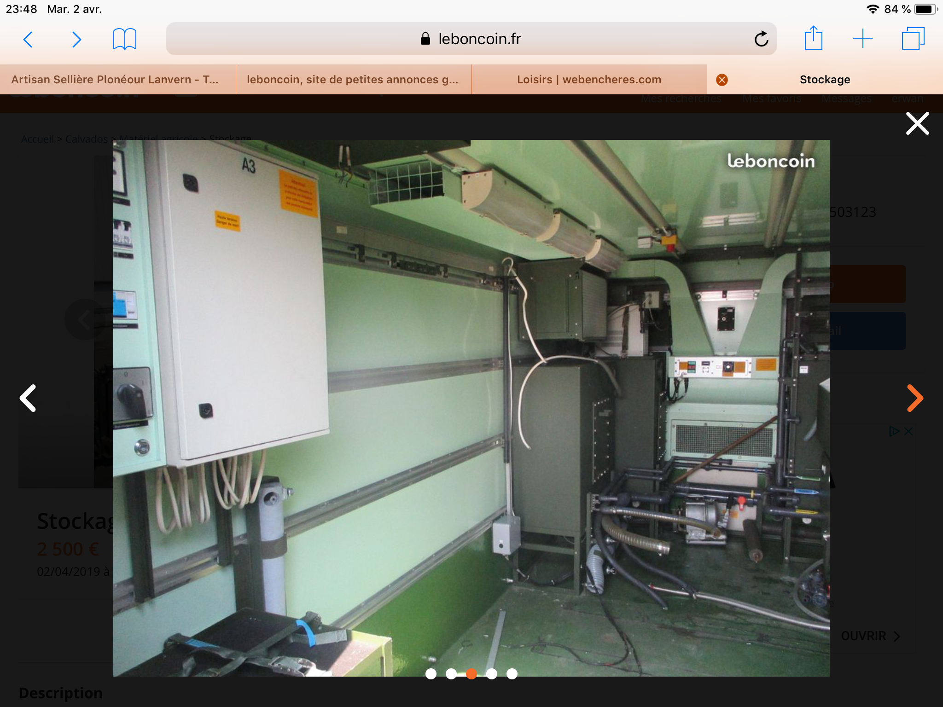Close the photo lightbox with white X

pos(917,123)
